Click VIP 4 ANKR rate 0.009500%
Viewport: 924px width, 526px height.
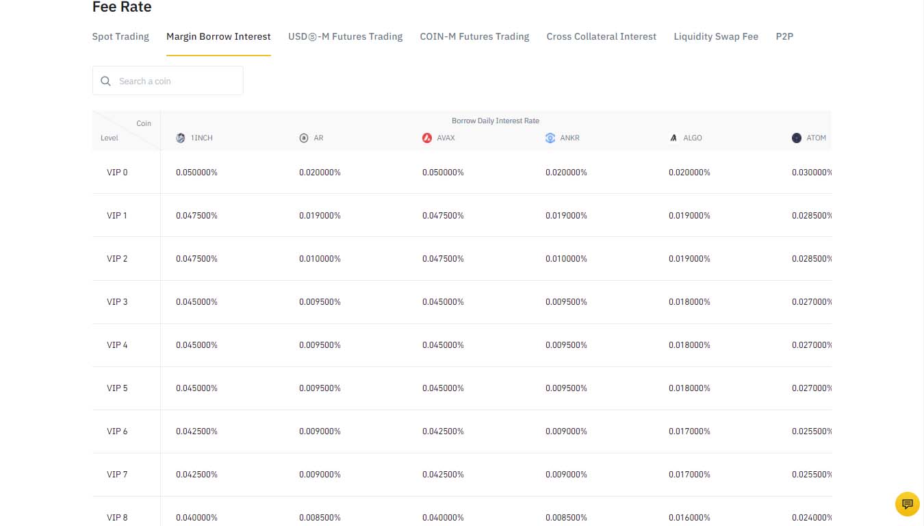(566, 345)
